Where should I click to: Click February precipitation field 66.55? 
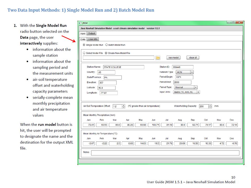pyautogui.click(x=102, y=125)
